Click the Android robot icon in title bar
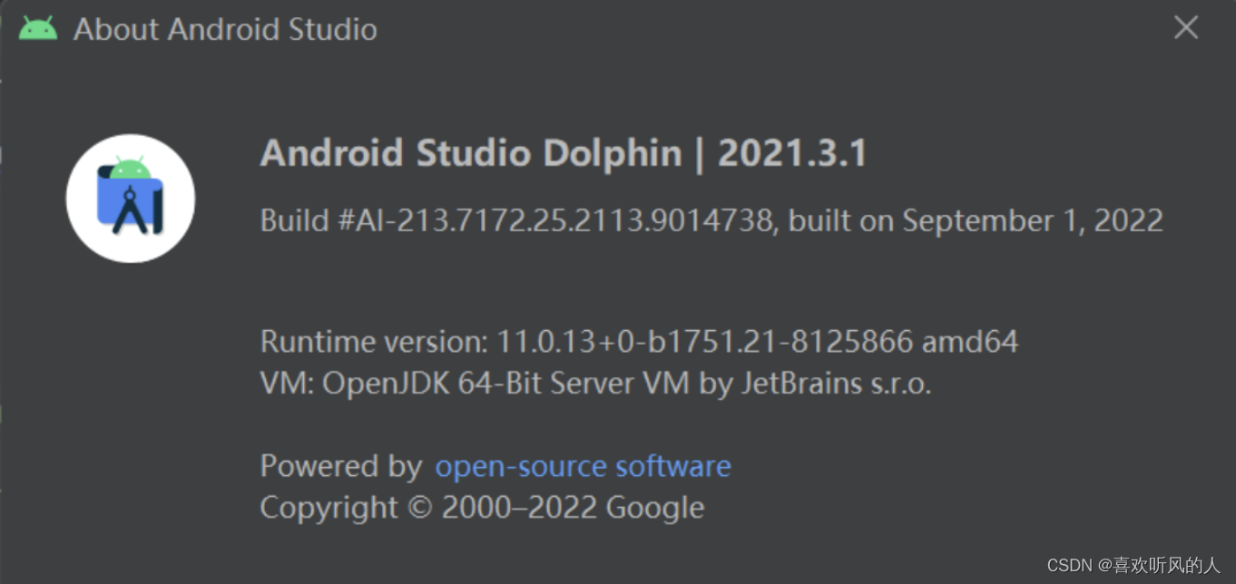The height and width of the screenshot is (584, 1236). tap(38, 26)
